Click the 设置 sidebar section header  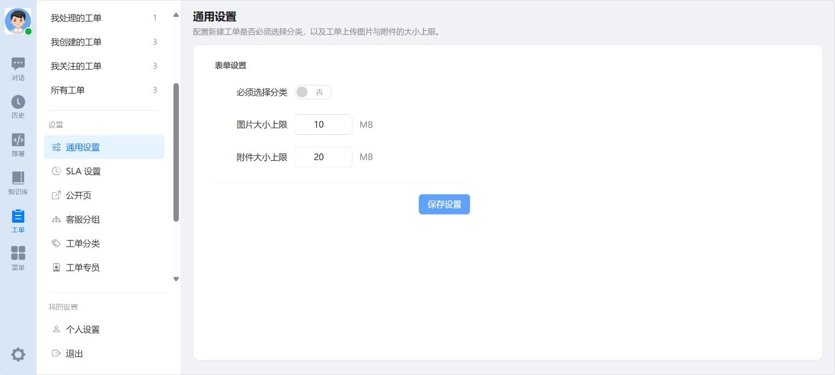click(x=56, y=125)
